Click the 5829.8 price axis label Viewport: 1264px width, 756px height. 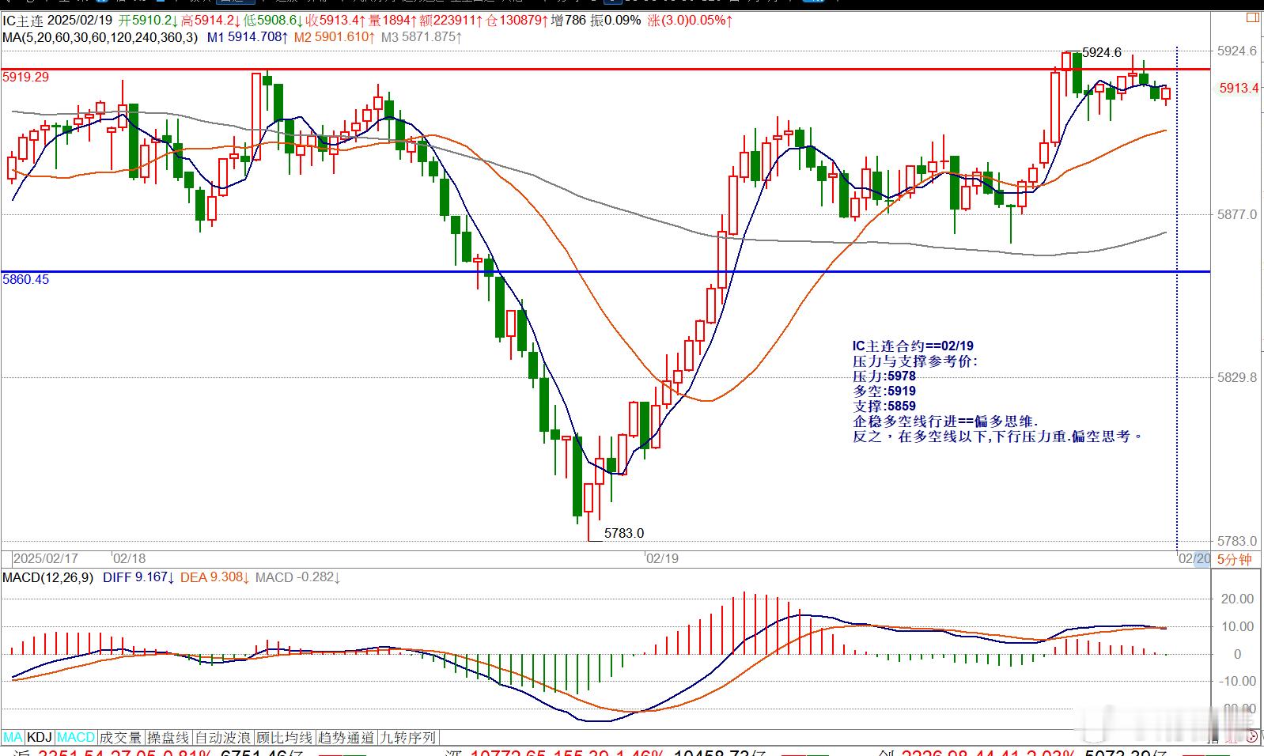(x=1237, y=377)
